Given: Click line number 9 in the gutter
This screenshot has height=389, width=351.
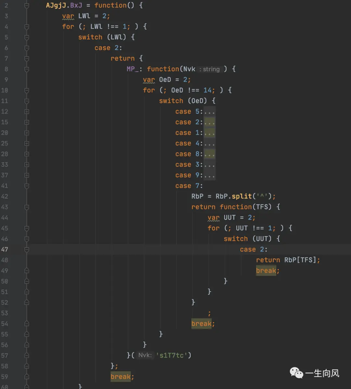Looking at the screenshot, I should (6, 80).
